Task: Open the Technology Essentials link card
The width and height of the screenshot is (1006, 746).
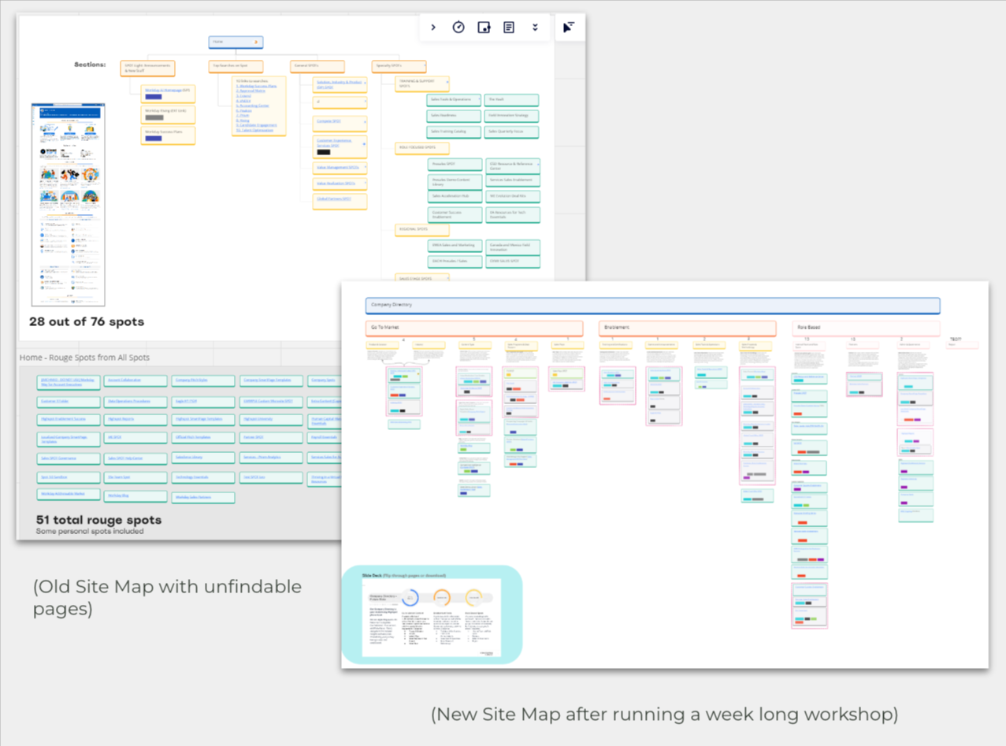Action: pos(203,477)
